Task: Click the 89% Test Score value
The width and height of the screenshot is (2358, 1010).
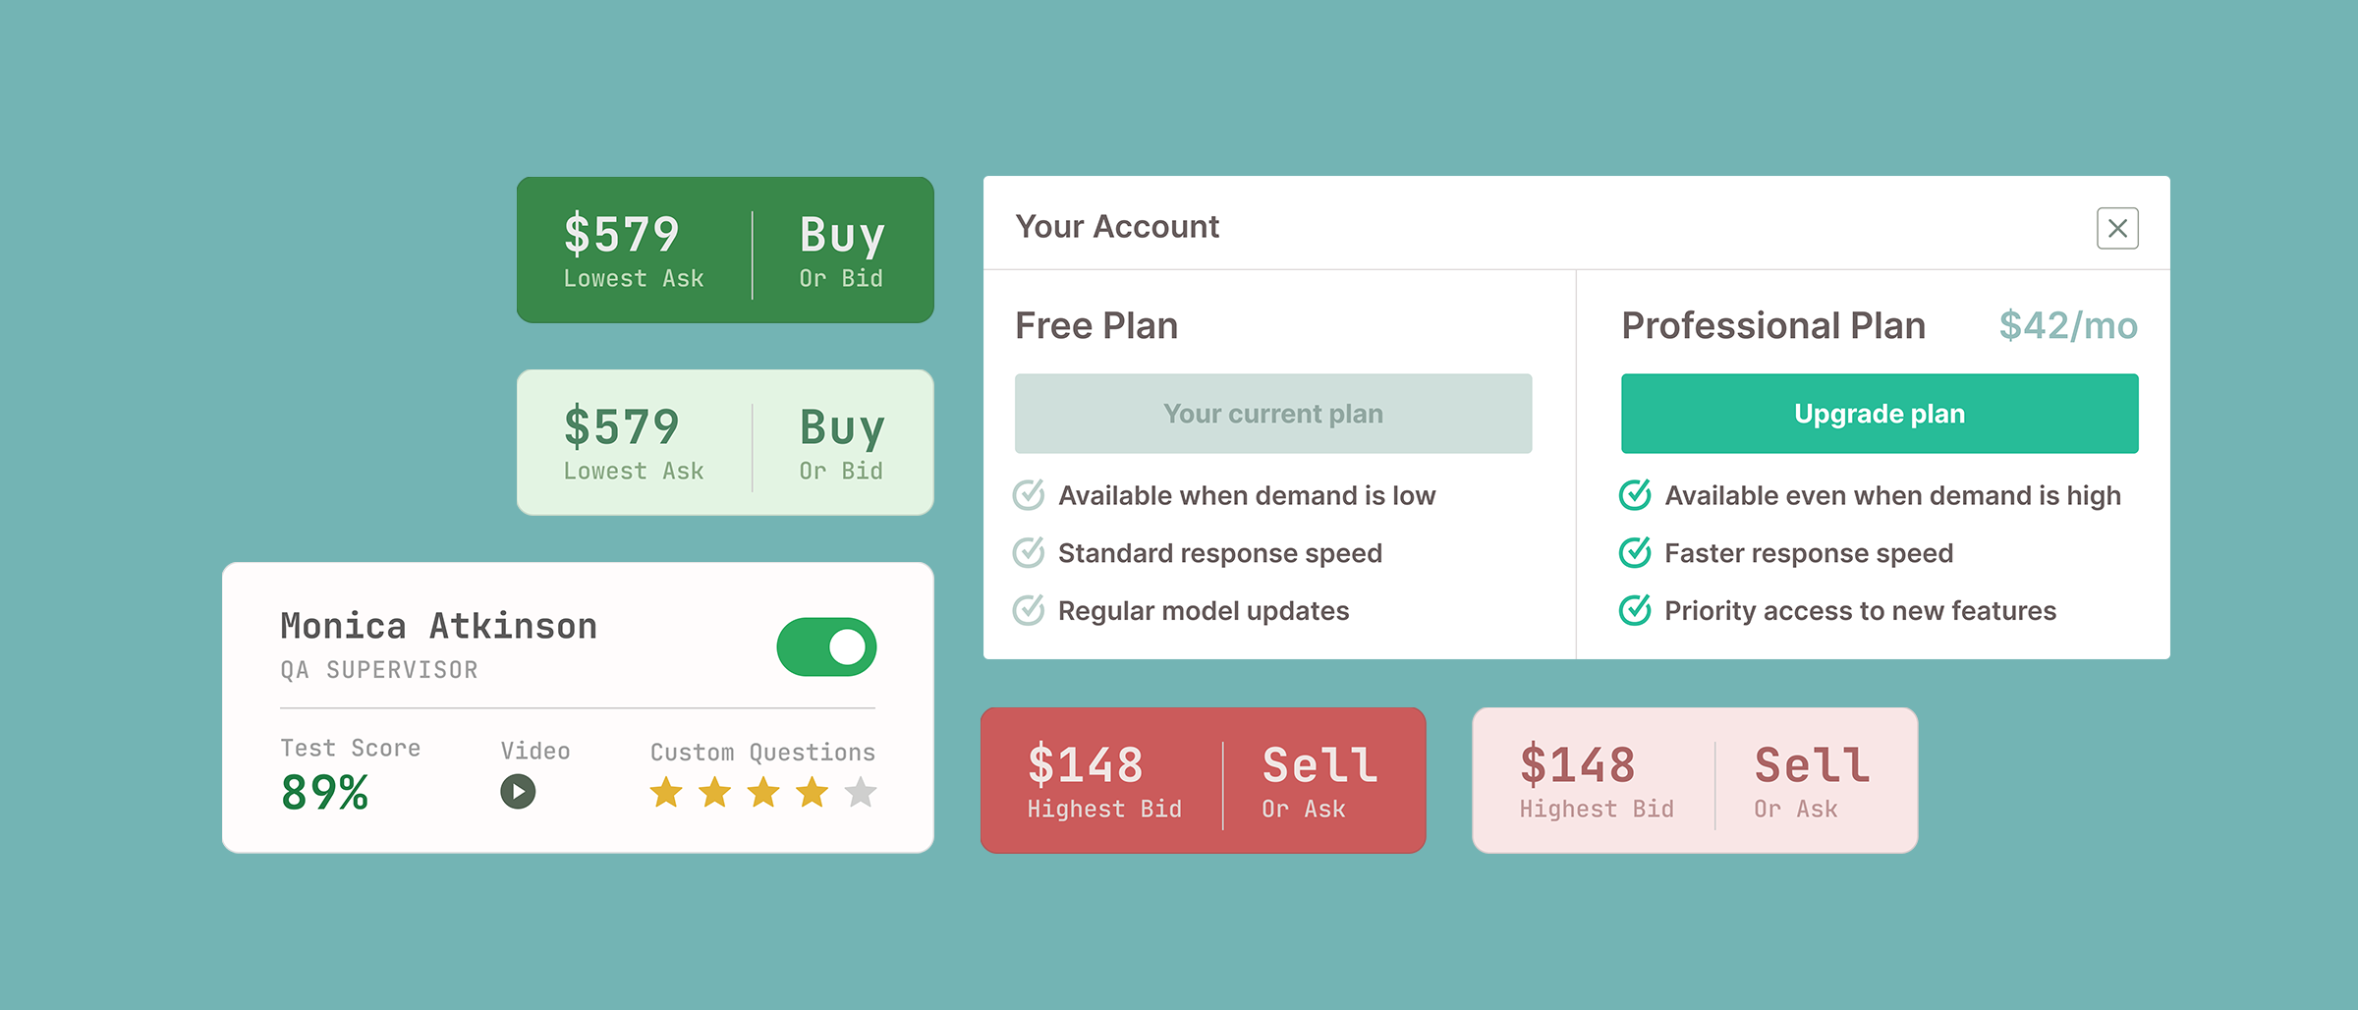Action: point(323,794)
